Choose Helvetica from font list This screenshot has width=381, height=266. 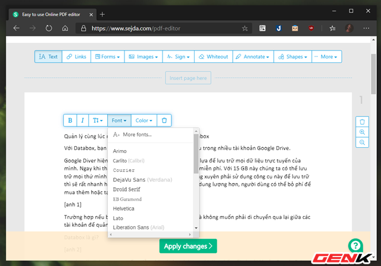(124, 208)
